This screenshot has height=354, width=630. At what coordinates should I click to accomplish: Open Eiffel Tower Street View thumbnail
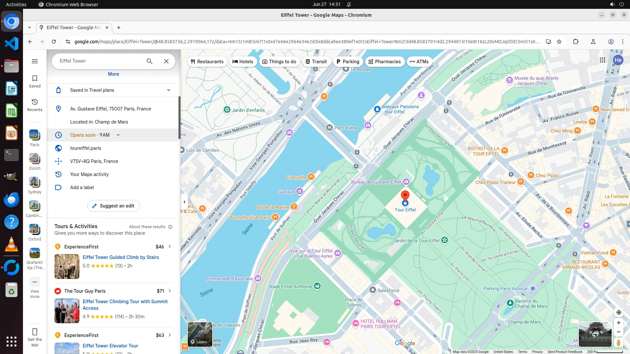click(595, 334)
